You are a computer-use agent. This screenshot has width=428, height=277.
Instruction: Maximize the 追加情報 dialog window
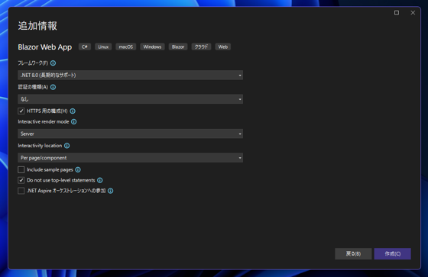pos(397,12)
